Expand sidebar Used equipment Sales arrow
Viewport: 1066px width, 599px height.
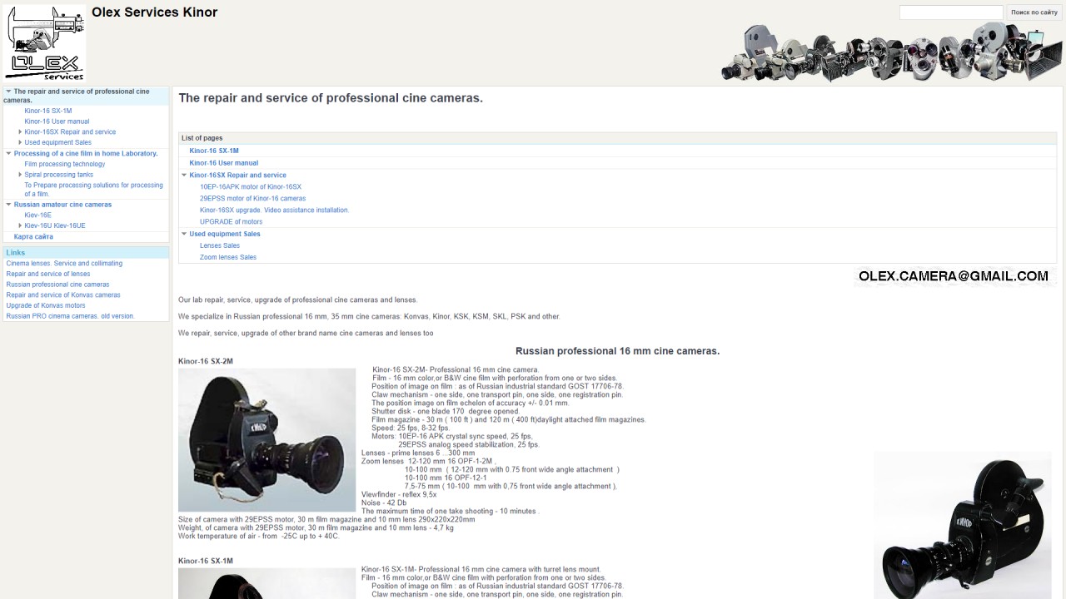pyautogui.click(x=20, y=142)
